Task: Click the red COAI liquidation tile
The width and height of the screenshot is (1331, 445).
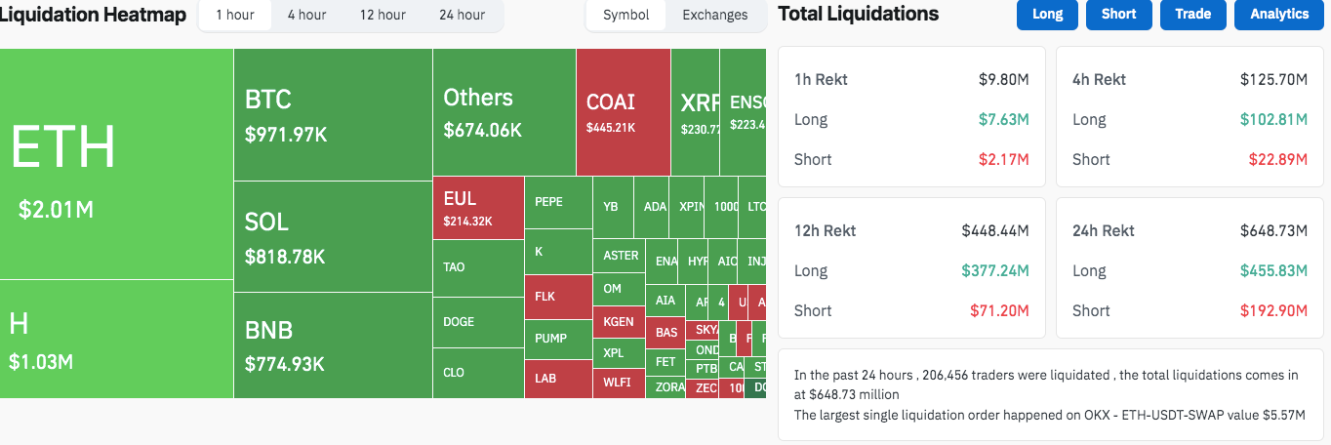Action: (x=623, y=112)
